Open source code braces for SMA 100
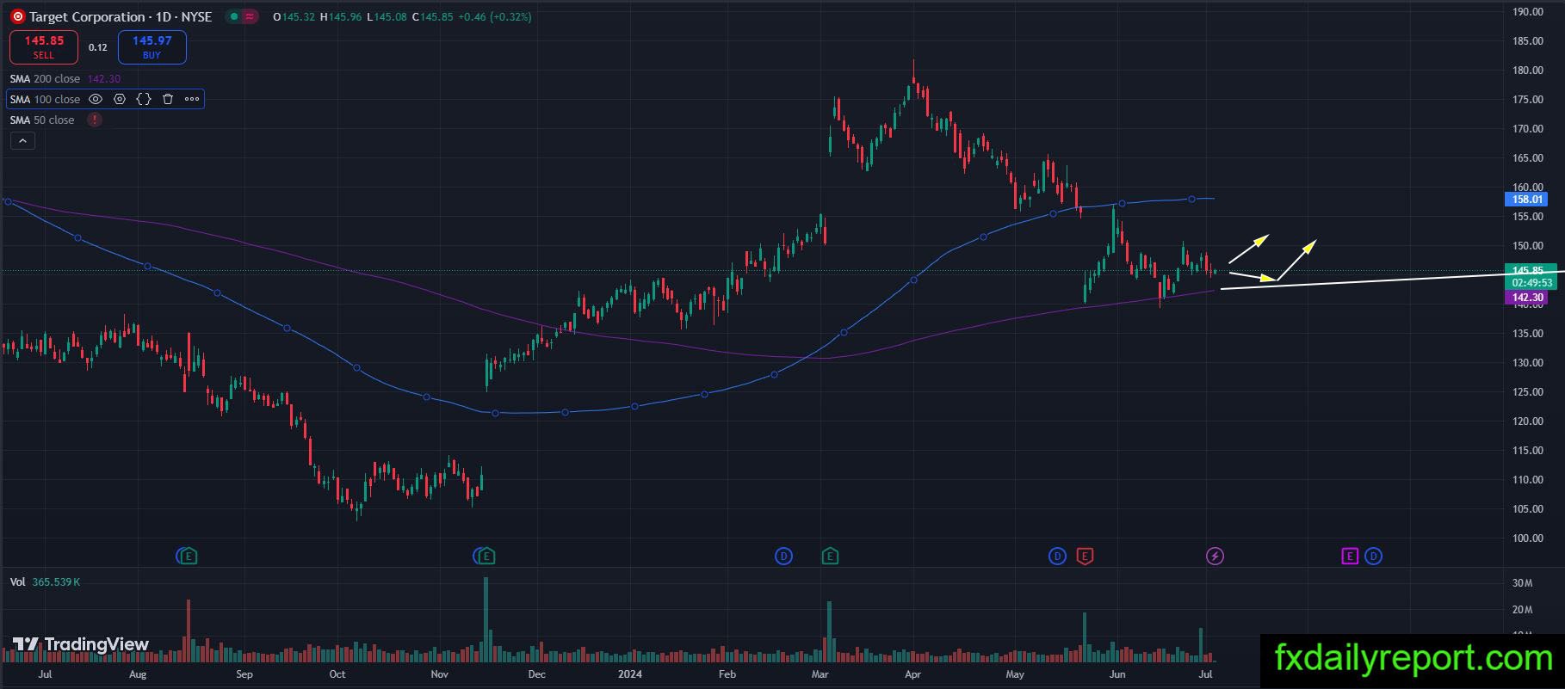Screen dimensions: 1565x689 coord(144,99)
